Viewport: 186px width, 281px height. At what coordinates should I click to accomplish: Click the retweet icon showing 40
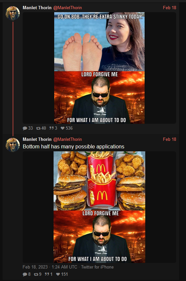coord(38,128)
